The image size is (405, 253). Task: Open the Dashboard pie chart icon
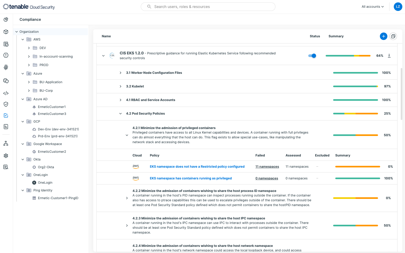pos(6,19)
